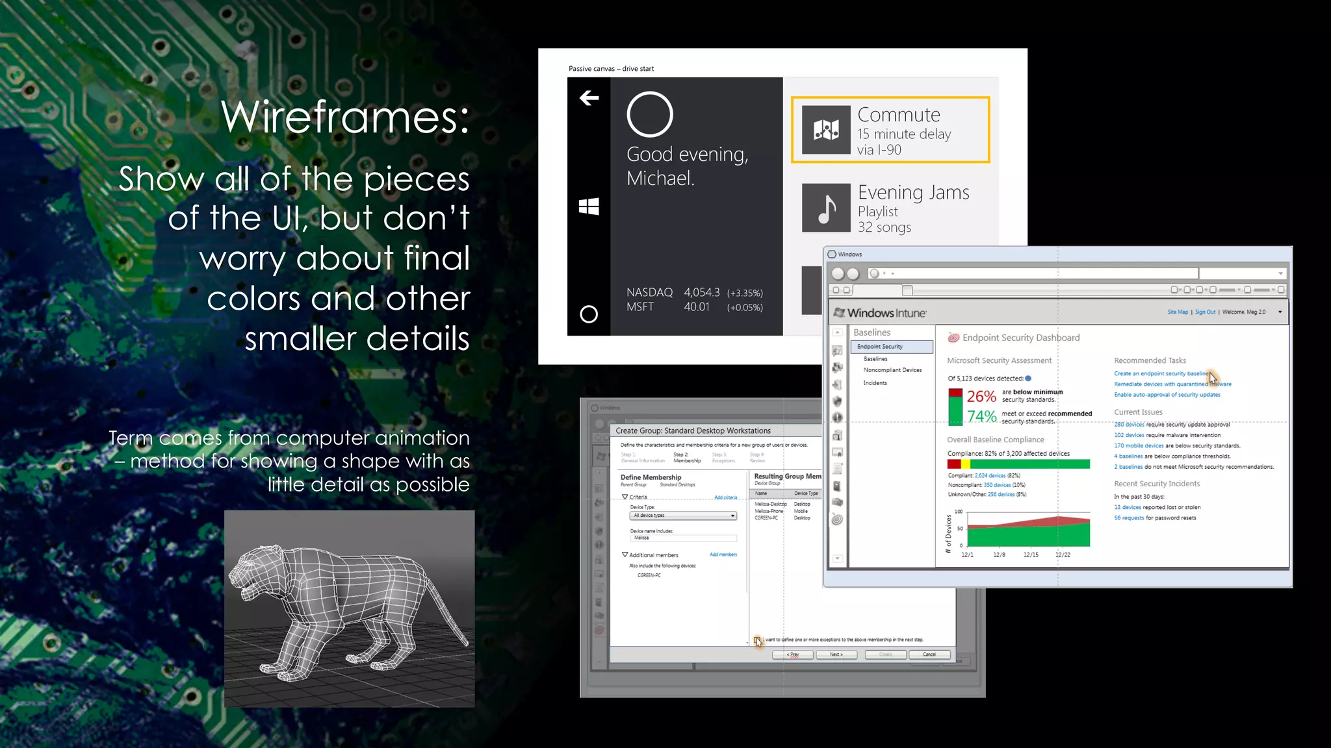Open the 13 devices lost or stolen link
This screenshot has height=748, width=1331.
[1128, 508]
